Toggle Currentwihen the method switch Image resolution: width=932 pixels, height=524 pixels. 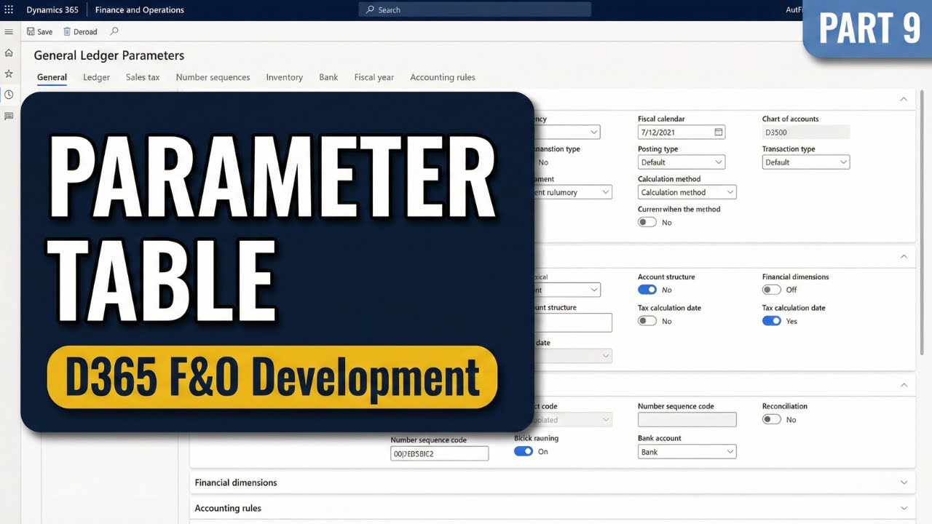pos(647,222)
